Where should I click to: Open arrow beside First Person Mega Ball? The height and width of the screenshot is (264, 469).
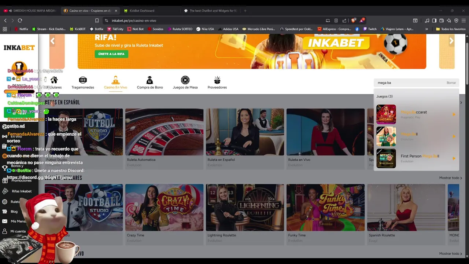pyautogui.click(x=454, y=158)
